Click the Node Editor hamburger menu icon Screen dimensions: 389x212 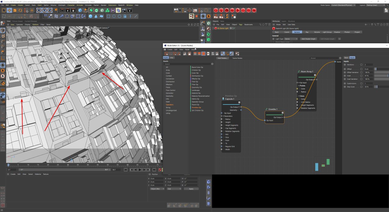point(165,49)
